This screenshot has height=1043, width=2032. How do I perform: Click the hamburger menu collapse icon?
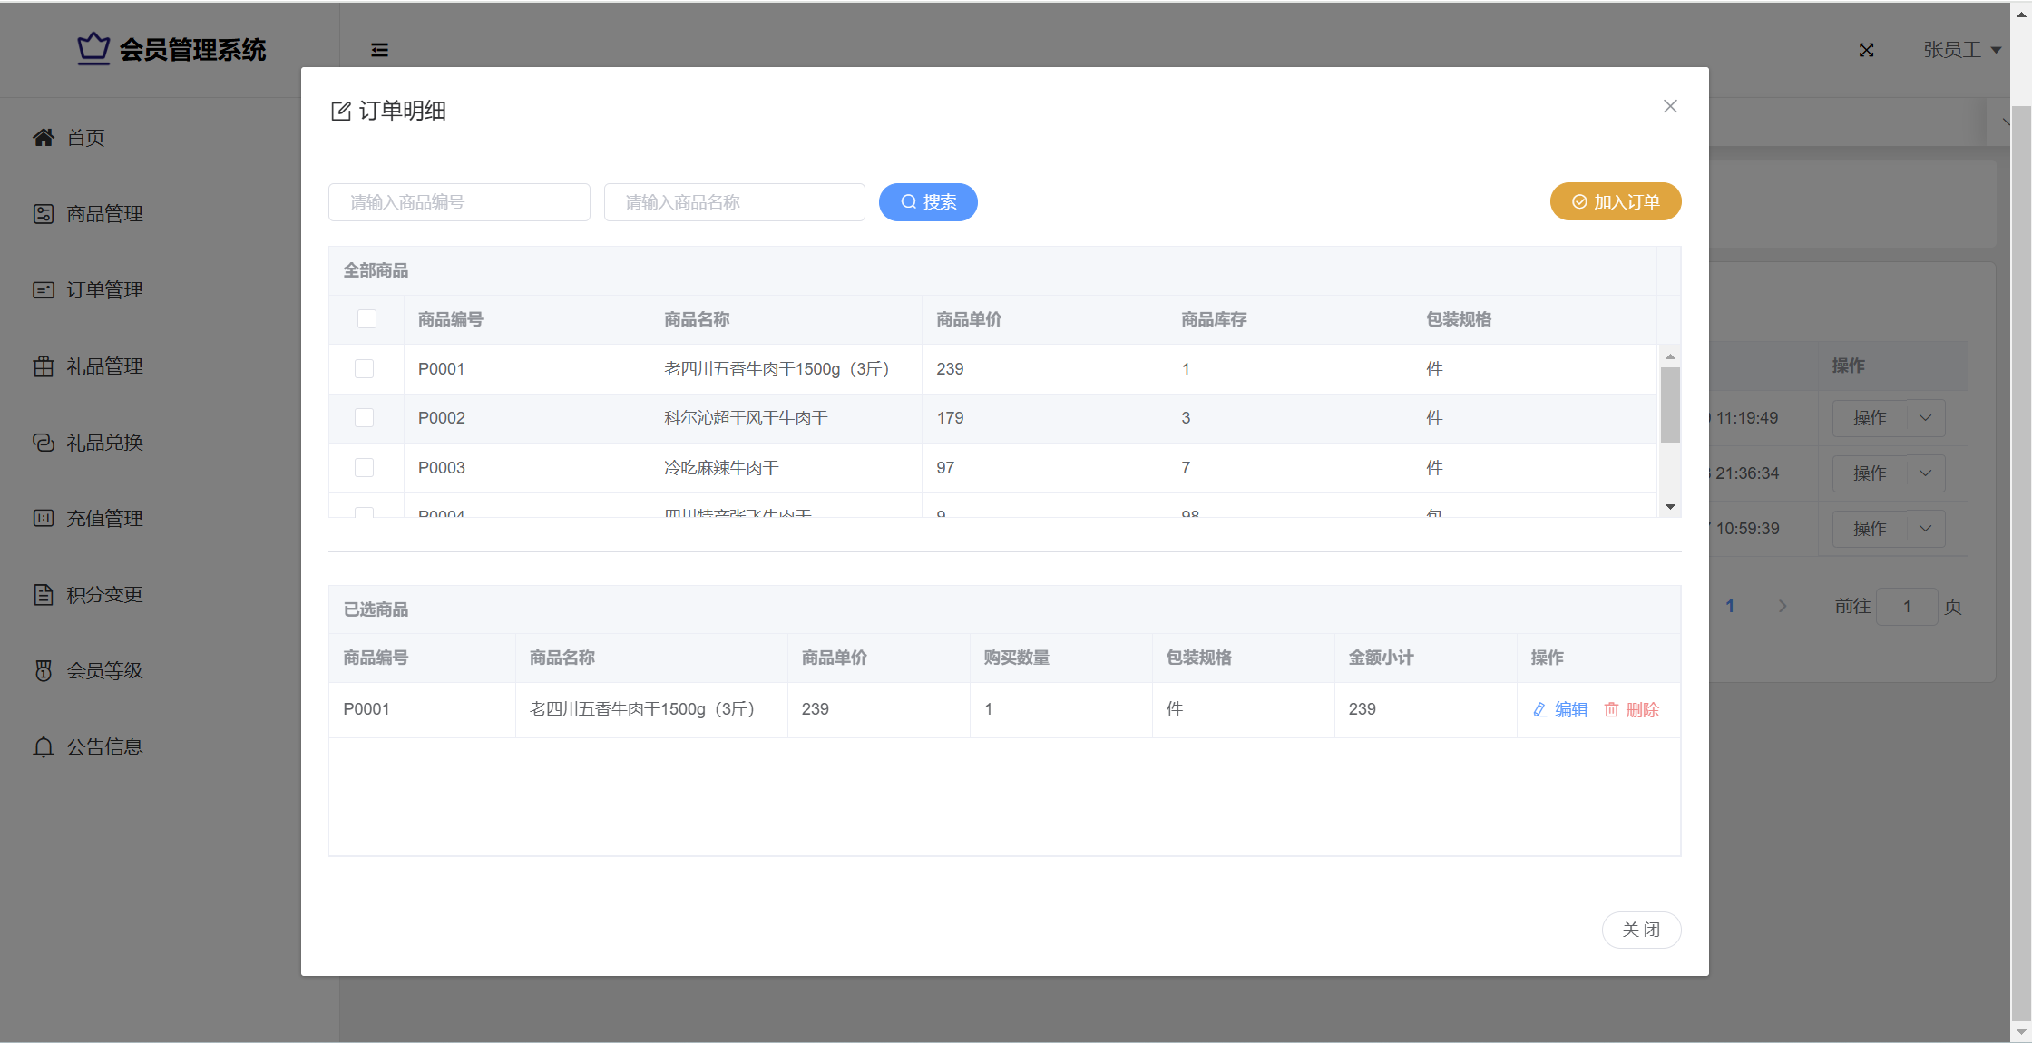[379, 50]
